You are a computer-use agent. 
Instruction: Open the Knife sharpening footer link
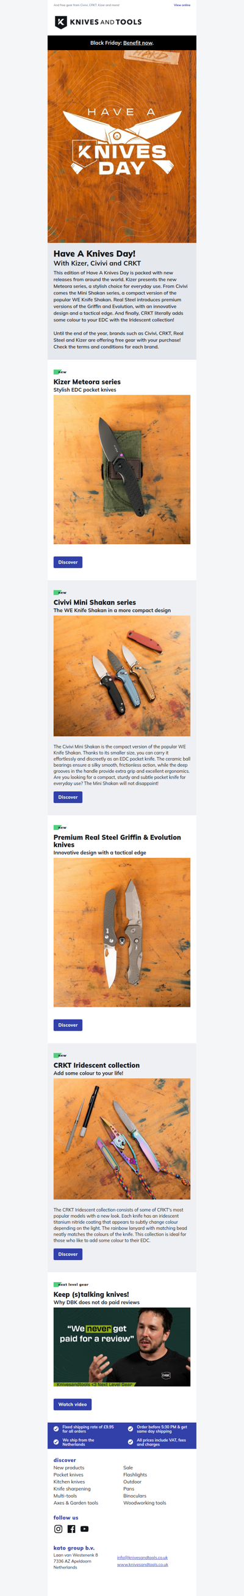point(71,1489)
